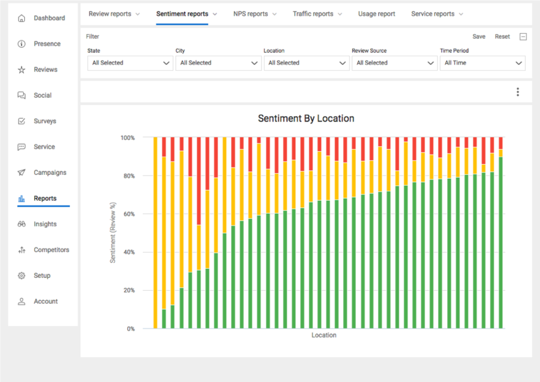
Task: Expand the Review Source dropdown
Action: click(x=394, y=63)
